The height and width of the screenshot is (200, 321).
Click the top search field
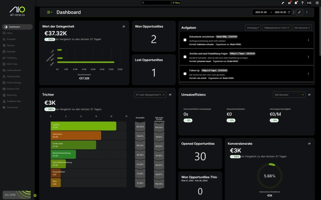[156, 3]
